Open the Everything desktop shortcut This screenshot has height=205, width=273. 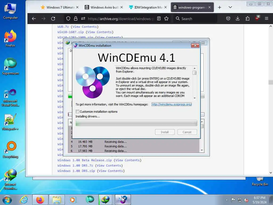pyautogui.click(x=10, y=149)
